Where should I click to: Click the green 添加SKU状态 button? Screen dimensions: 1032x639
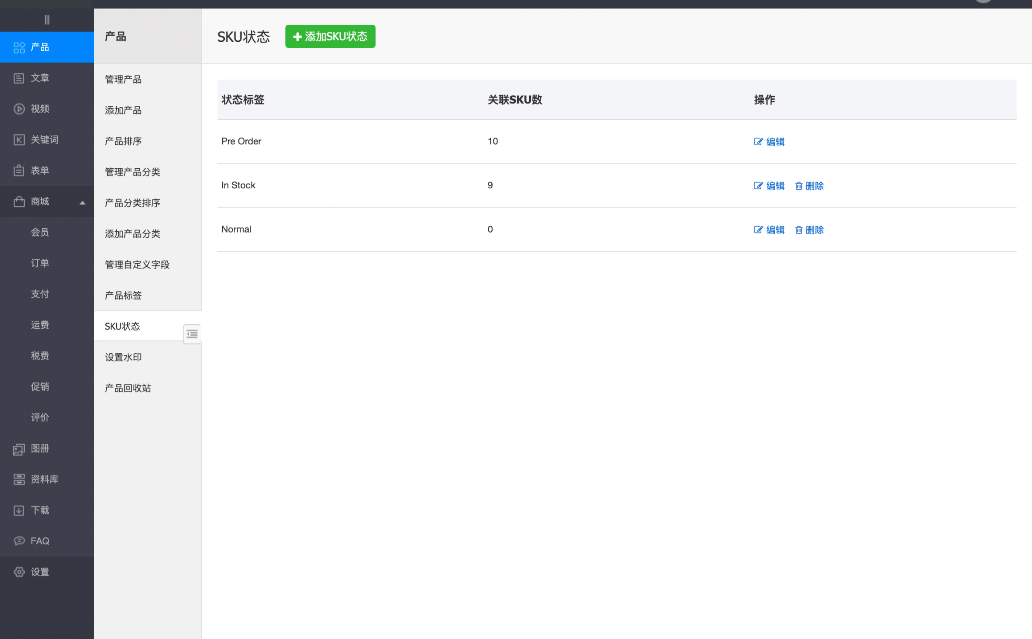[x=330, y=37]
